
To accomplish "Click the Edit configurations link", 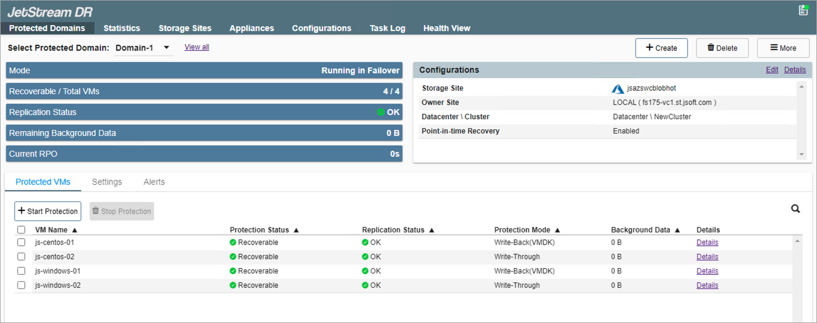I will (x=772, y=70).
